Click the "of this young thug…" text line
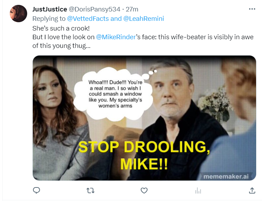This screenshot has height=201, width=262. pyautogui.click(x=61, y=45)
